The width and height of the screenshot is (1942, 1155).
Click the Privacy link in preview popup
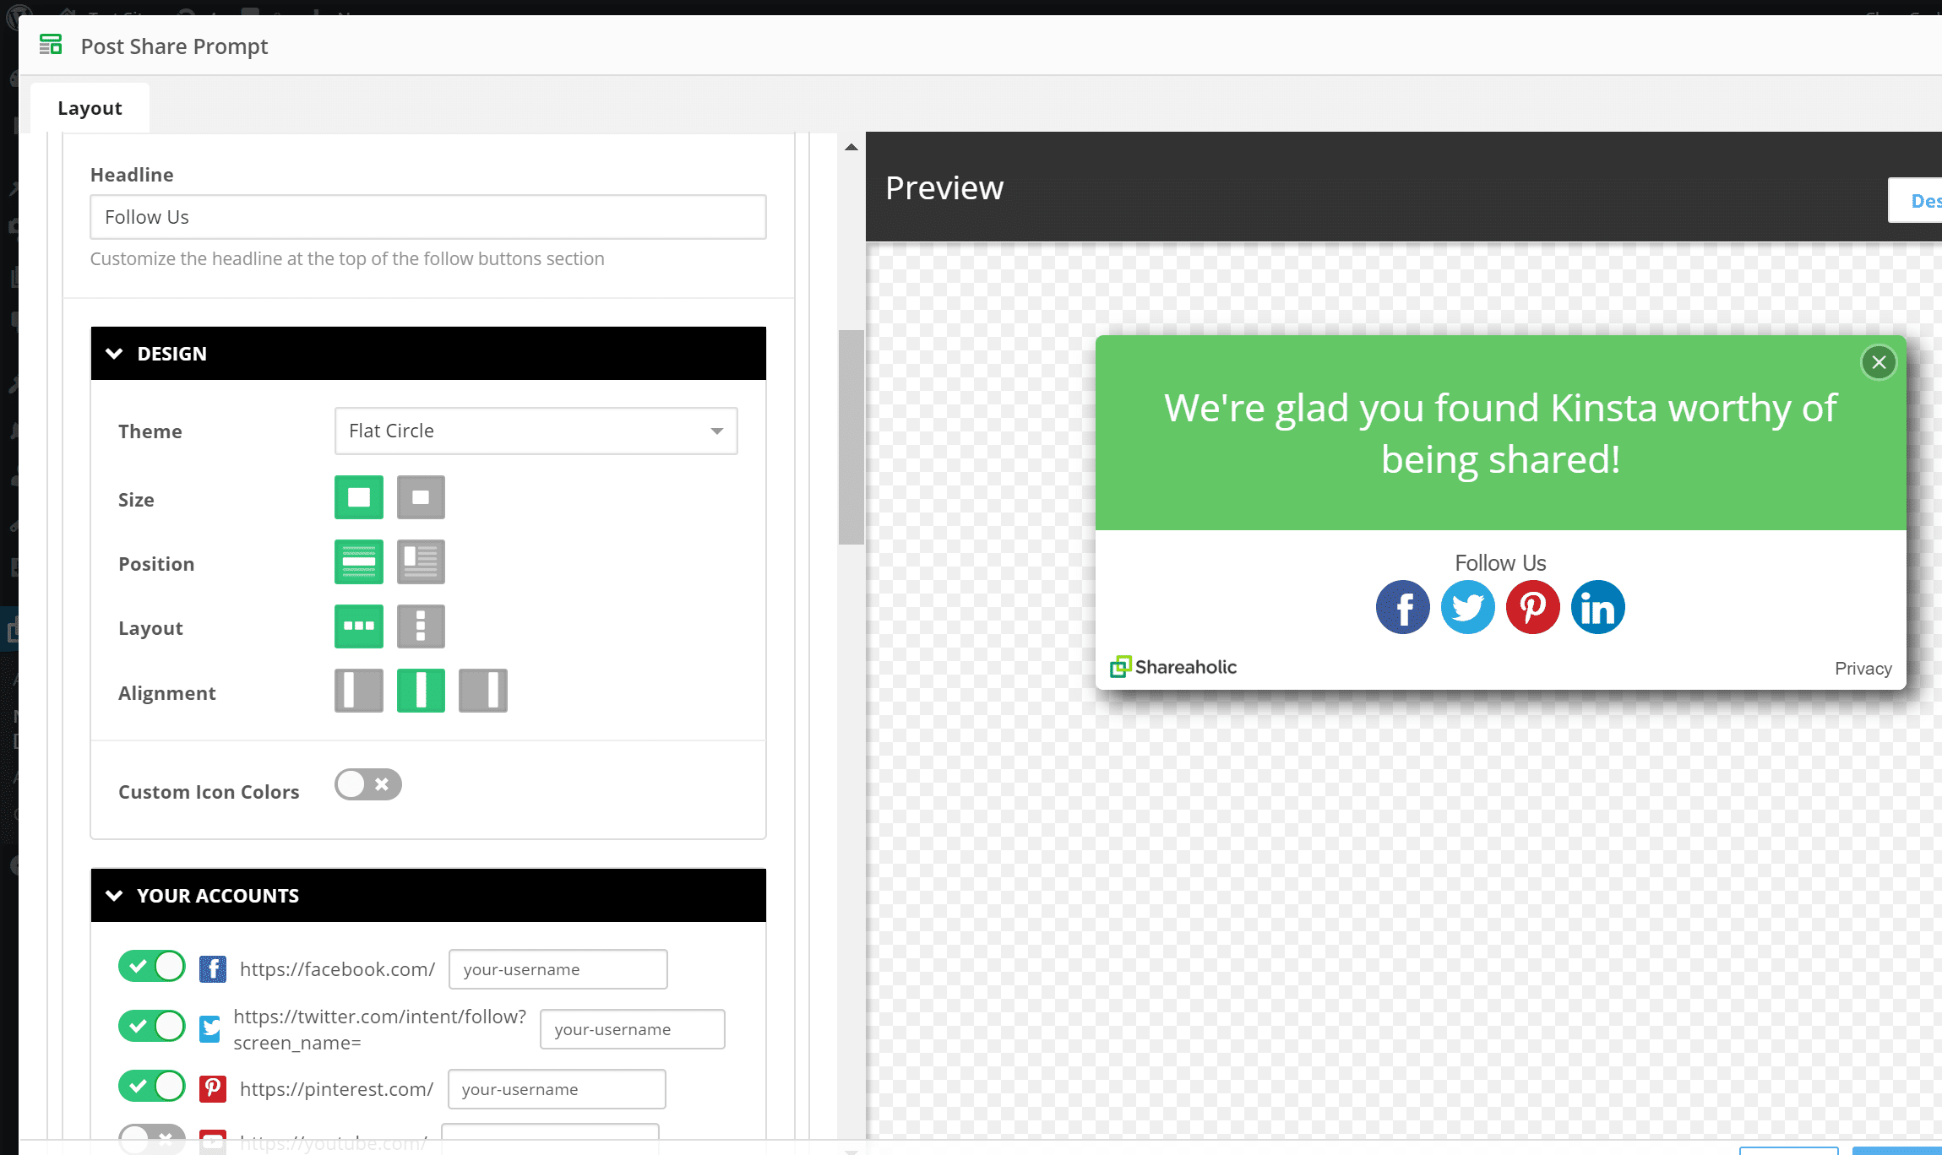[x=1865, y=668]
